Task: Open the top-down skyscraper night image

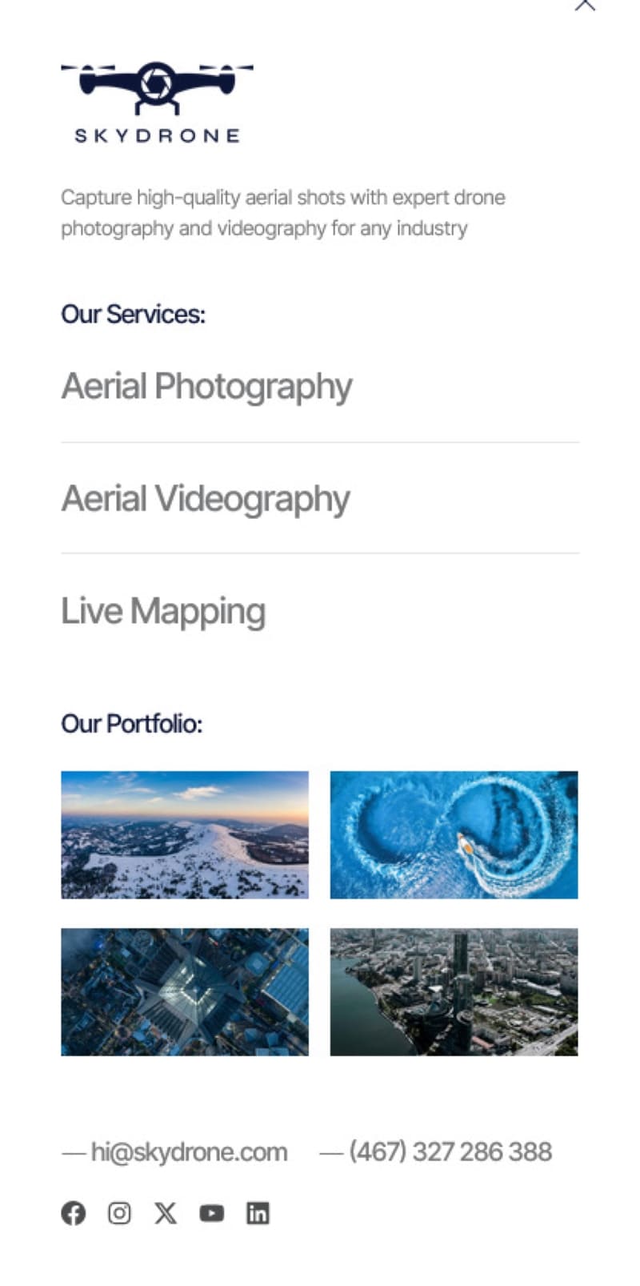Action: pos(185,991)
